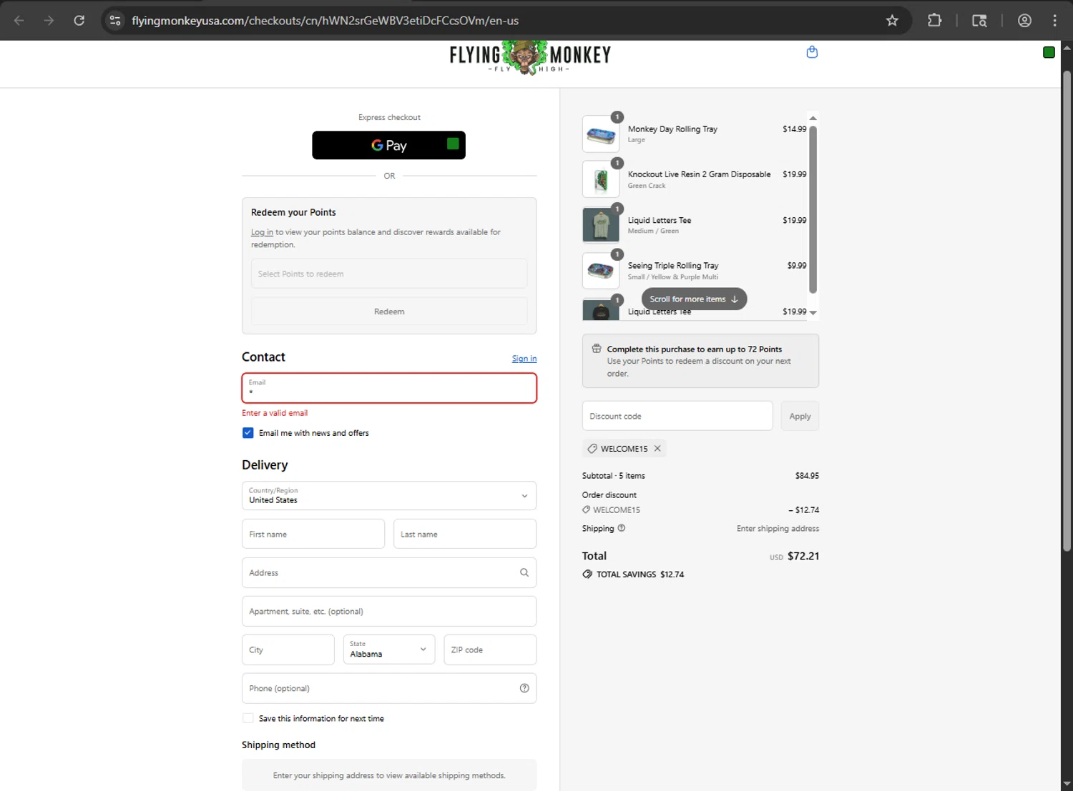Screen dimensions: 1073x791
Task: Click the 'Enter a valid email' error text
Action: click(275, 413)
